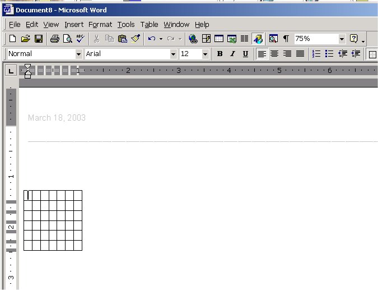This screenshot has height=290, width=378.
Task: Toggle Bold formatting
Action: 220,54
